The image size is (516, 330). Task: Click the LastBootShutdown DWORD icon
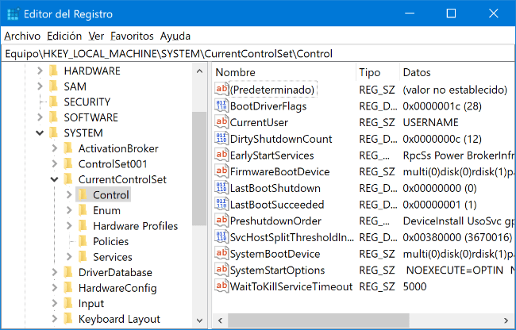point(221,188)
